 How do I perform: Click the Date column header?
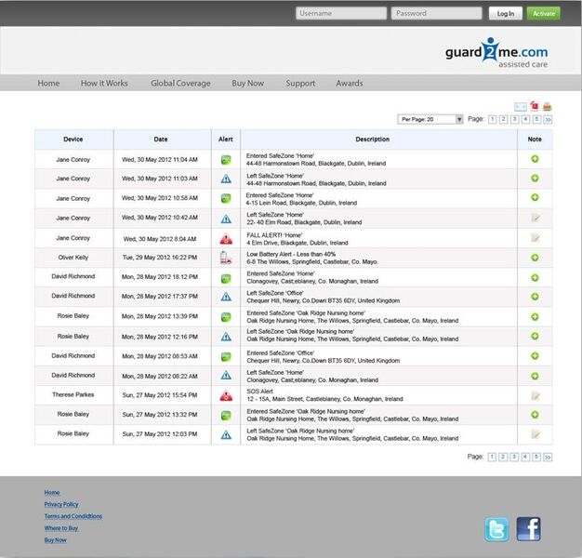(162, 139)
